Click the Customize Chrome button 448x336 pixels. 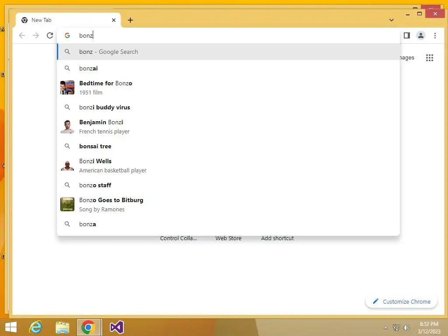(402, 301)
